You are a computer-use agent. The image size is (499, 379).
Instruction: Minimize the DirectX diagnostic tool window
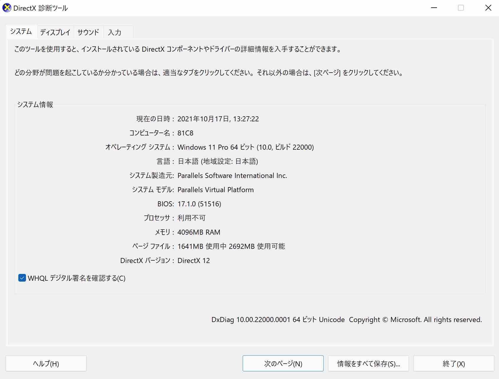pos(434,8)
